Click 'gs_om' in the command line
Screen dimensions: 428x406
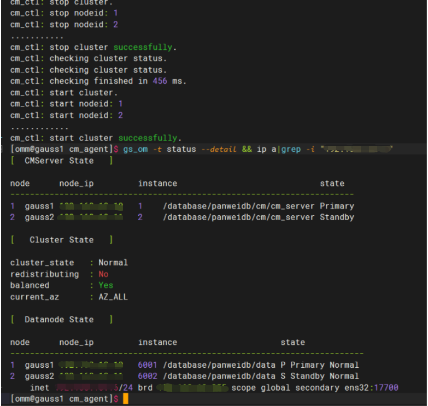coord(136,149)
